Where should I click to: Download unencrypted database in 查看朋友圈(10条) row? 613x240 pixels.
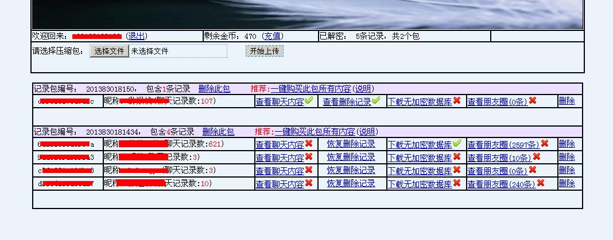420,158
